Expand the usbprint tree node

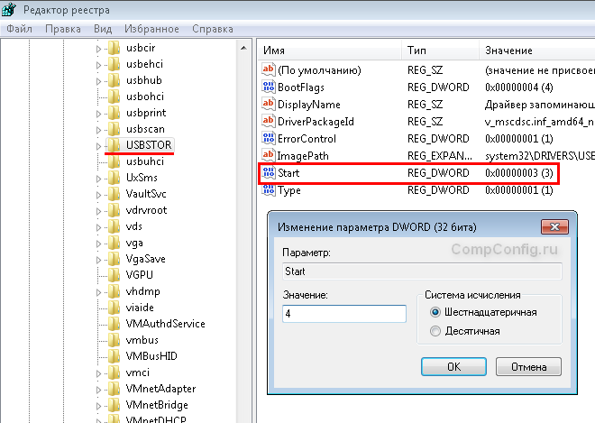(99, 113)
